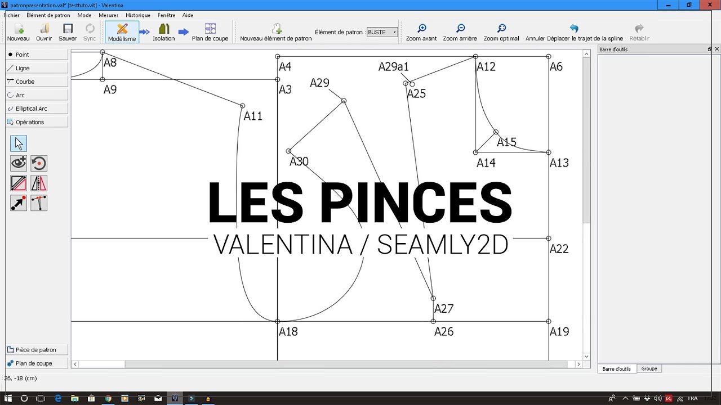Image resolution: width=721 pixels, height=405 pixels.
Task: Open the Mode menu
Action: coord(84,15)
